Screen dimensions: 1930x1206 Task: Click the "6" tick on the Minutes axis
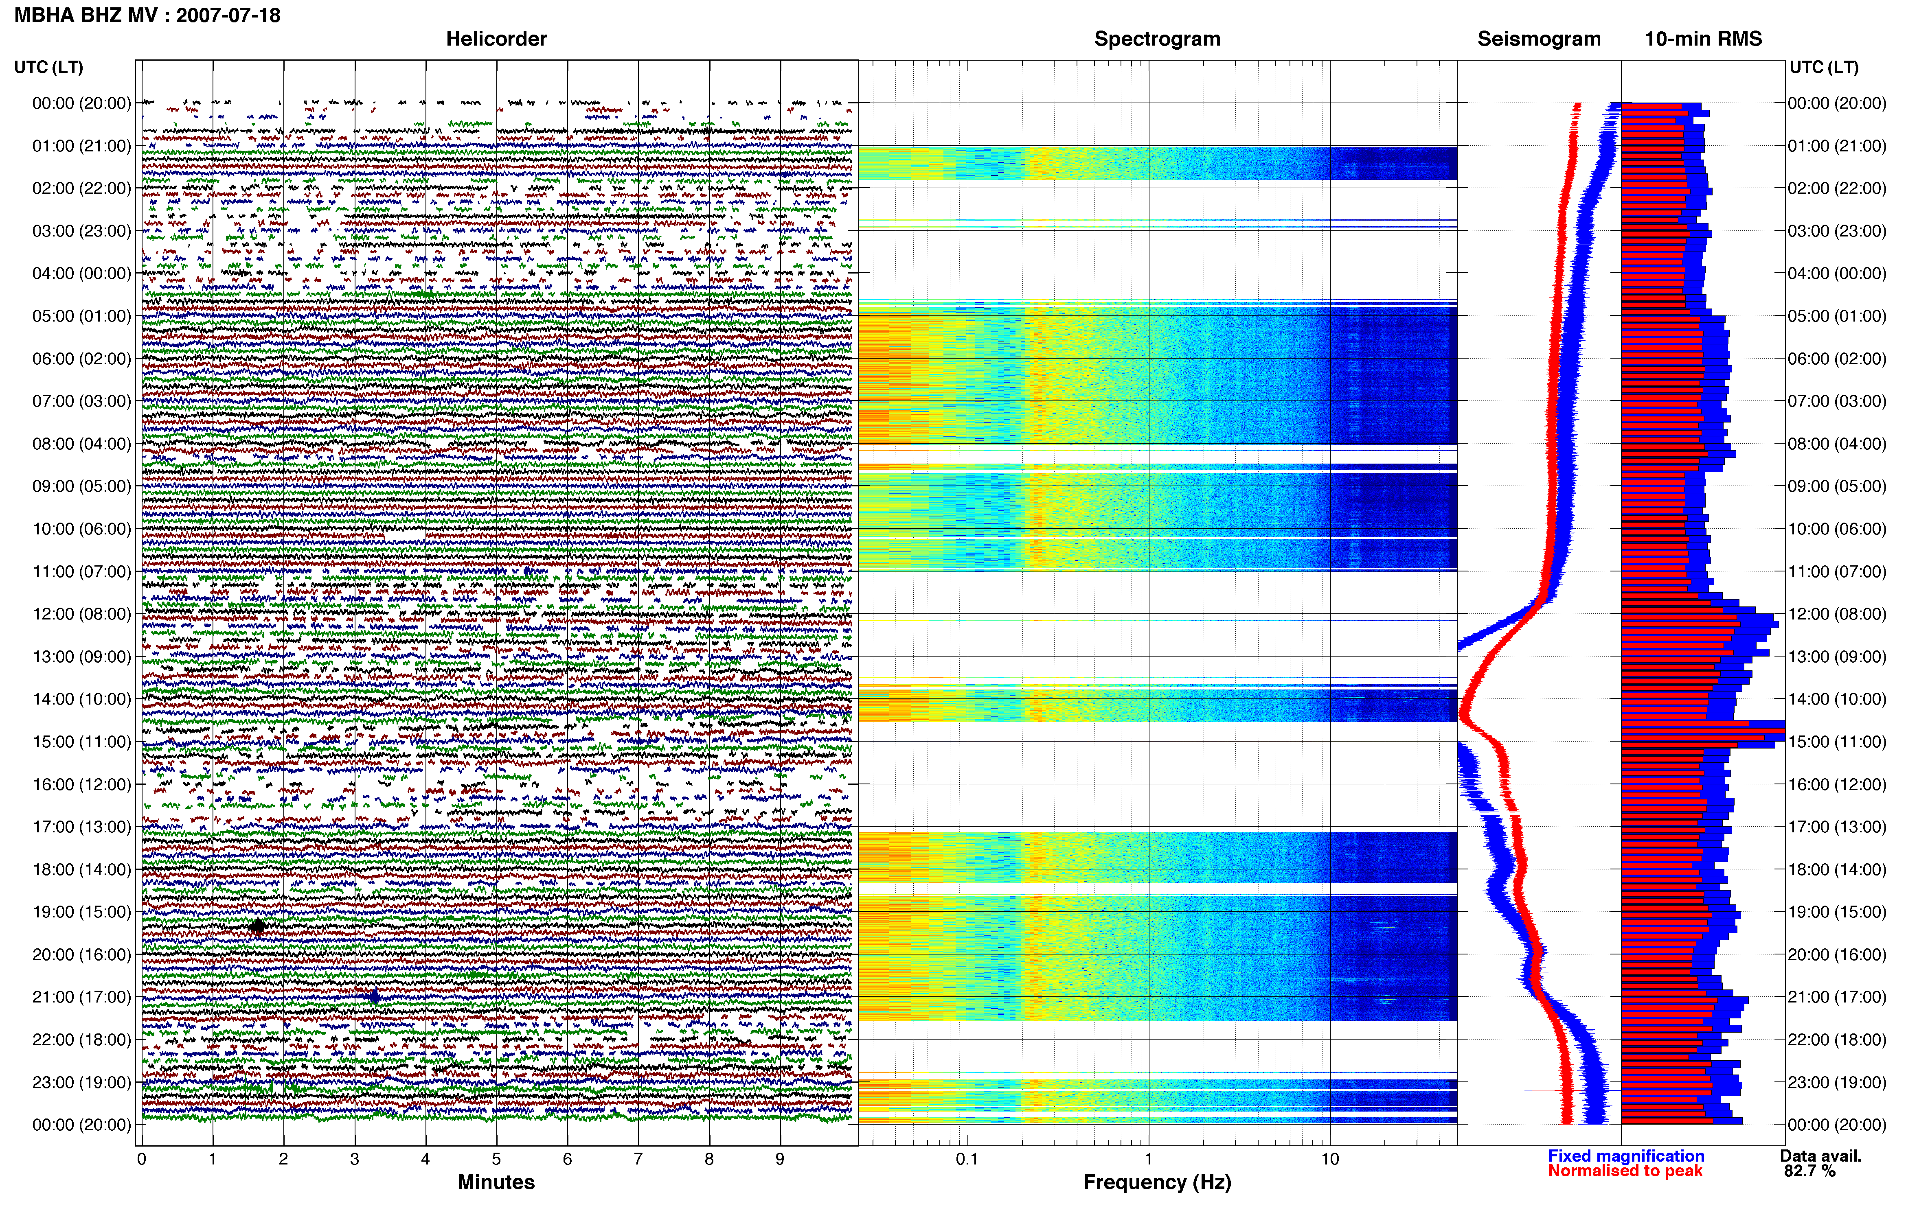pyautogui.click(x=567, y=1159)
